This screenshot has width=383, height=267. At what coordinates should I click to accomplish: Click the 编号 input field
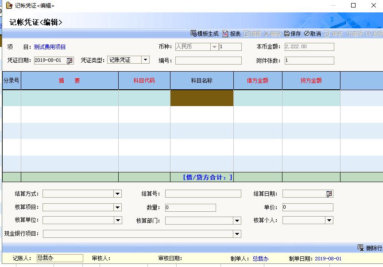tap(208, 61)
